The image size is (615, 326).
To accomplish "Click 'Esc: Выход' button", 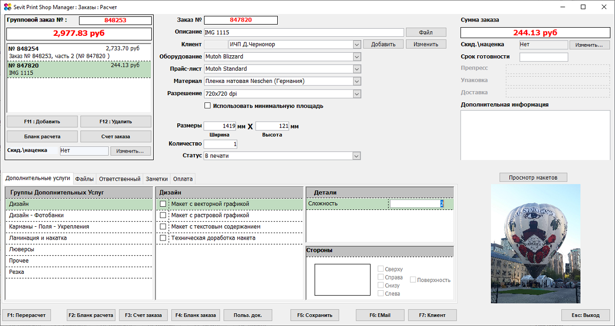I will click(586, 315).
